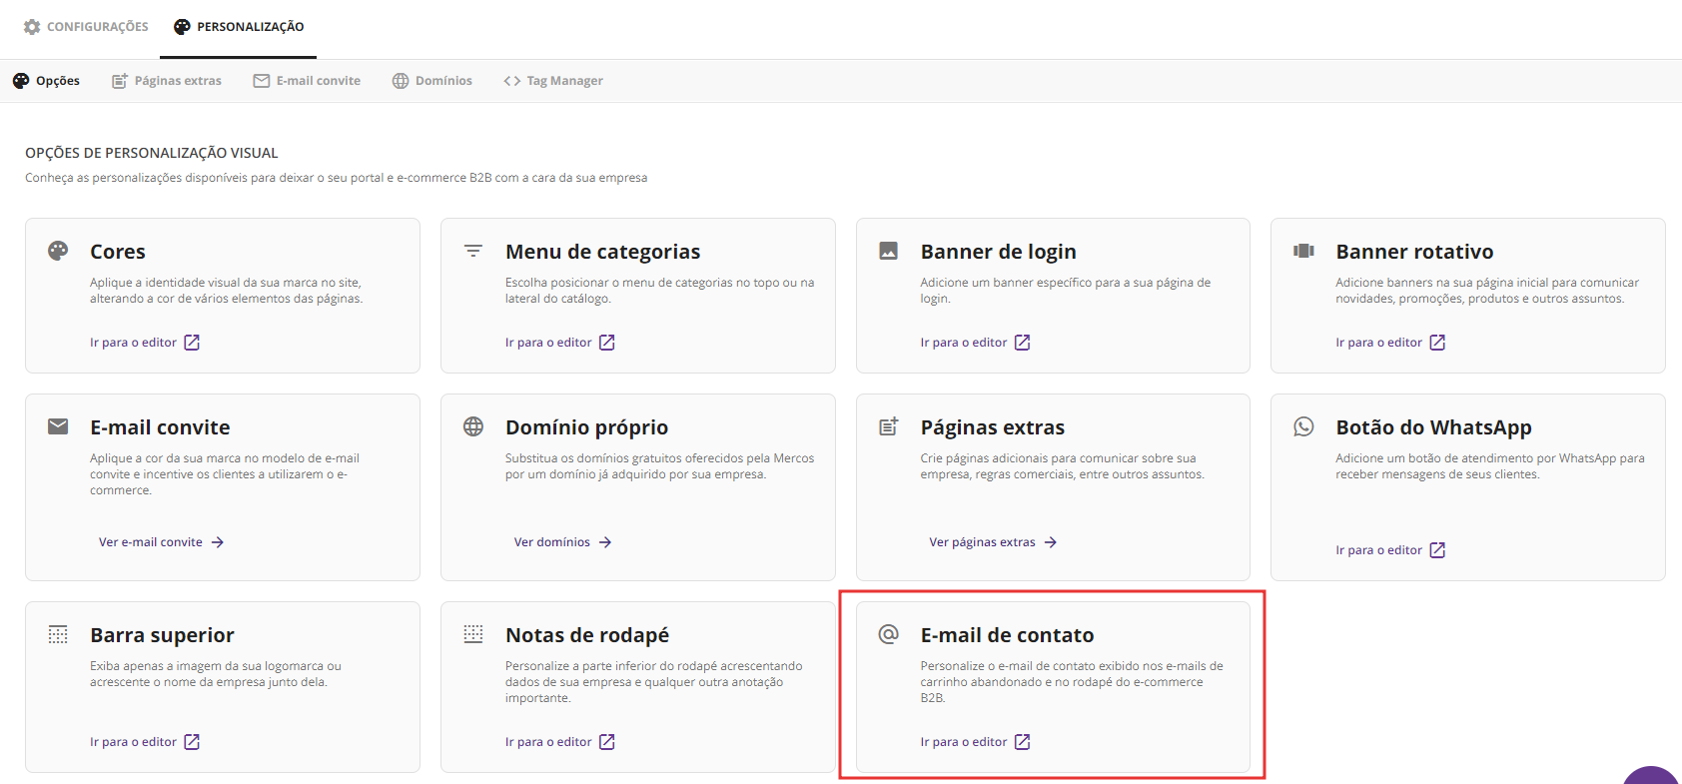Click the E-mail convite card envelope icon
Screen dimensions: 1682x784
pos(58,426)
